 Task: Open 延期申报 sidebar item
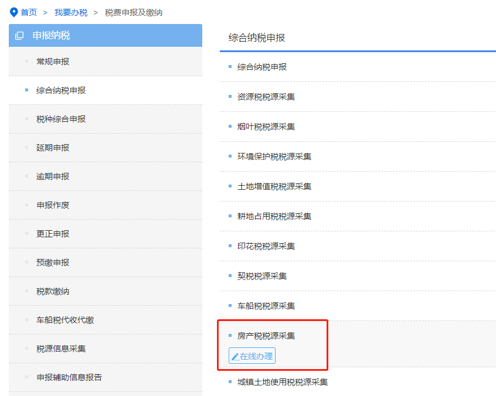point(53,148)
